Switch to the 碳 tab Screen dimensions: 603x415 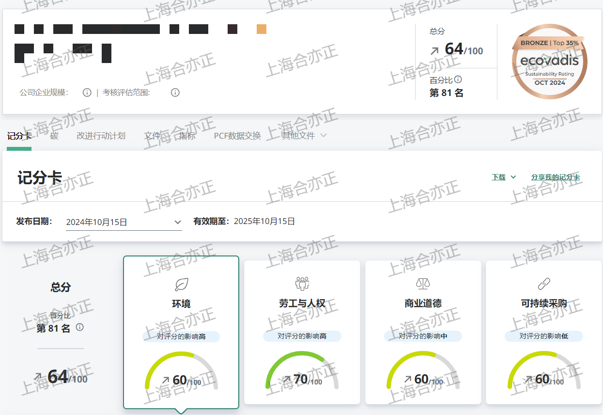tap(54, 136)
